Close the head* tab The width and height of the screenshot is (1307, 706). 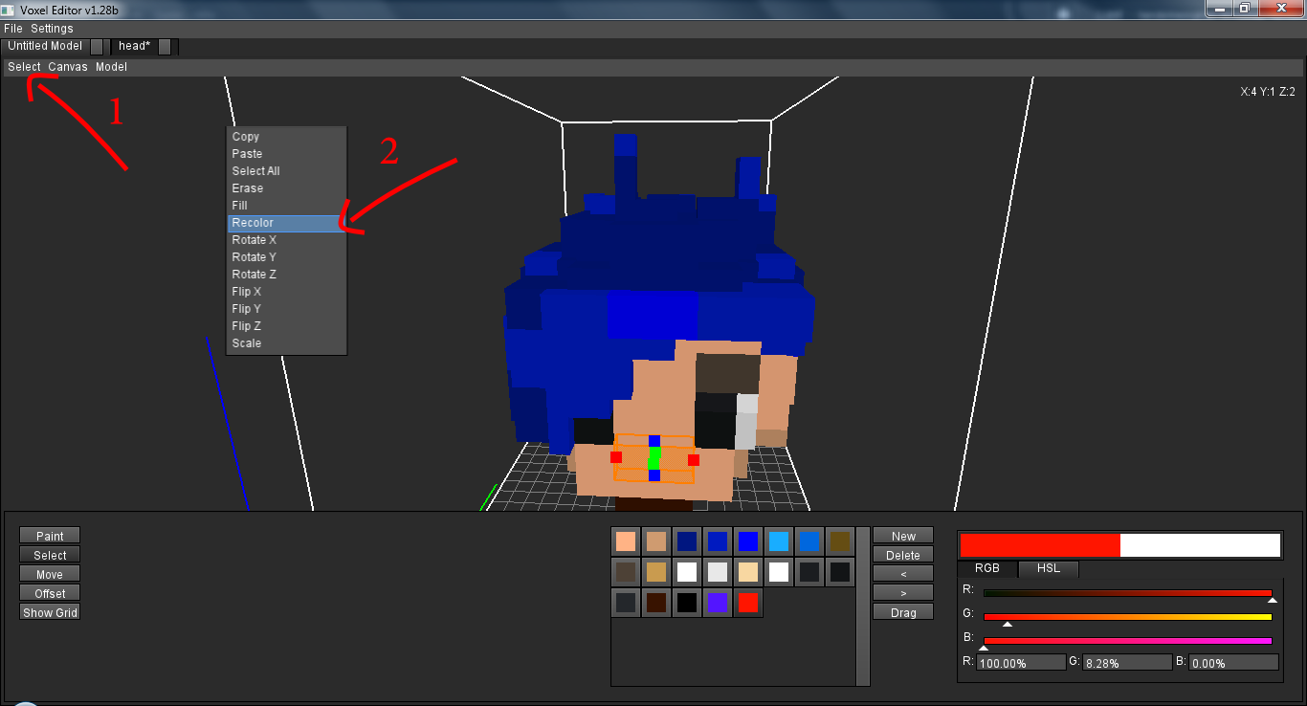(x=165, y=46)
